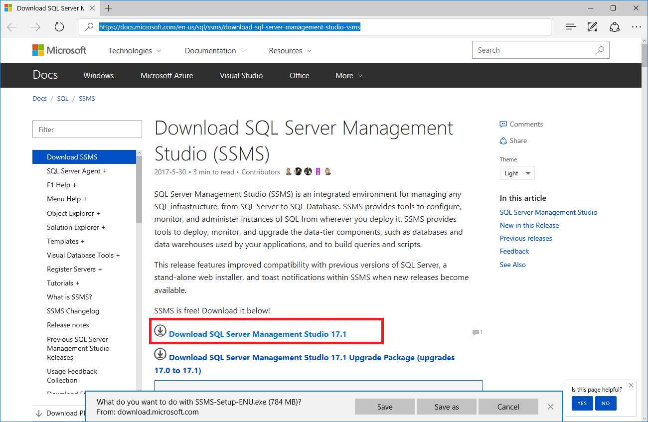Open a new tab with plus icon
This screenshot has width=648, height=422.
coord(108,8)
